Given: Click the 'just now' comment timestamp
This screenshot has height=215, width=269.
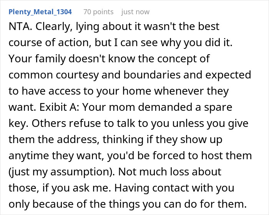Looking at the screenshot, I should (x=135, y=12).
